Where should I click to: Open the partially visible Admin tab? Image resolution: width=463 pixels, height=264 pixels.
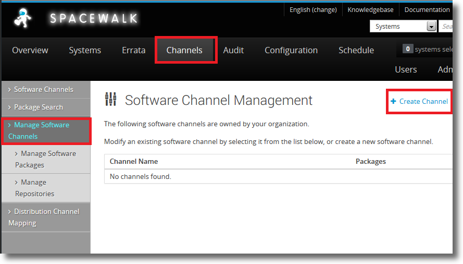click(x=445, y=69)
